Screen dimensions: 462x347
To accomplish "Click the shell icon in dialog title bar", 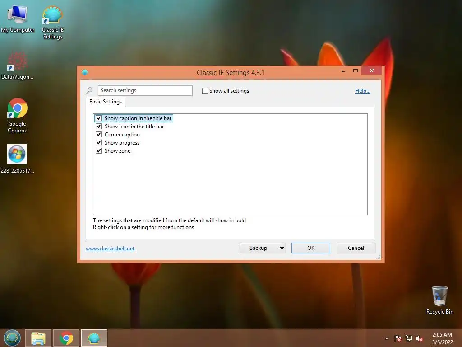I will (85, 72).
